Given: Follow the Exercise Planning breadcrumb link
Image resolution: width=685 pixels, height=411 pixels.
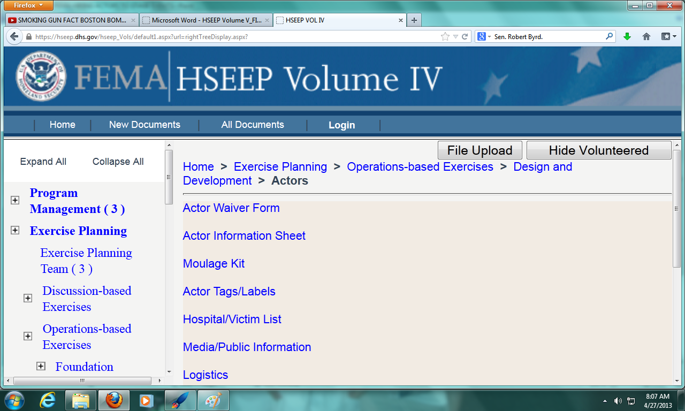Looking at the screenshot, I should (x=280, y=166).
